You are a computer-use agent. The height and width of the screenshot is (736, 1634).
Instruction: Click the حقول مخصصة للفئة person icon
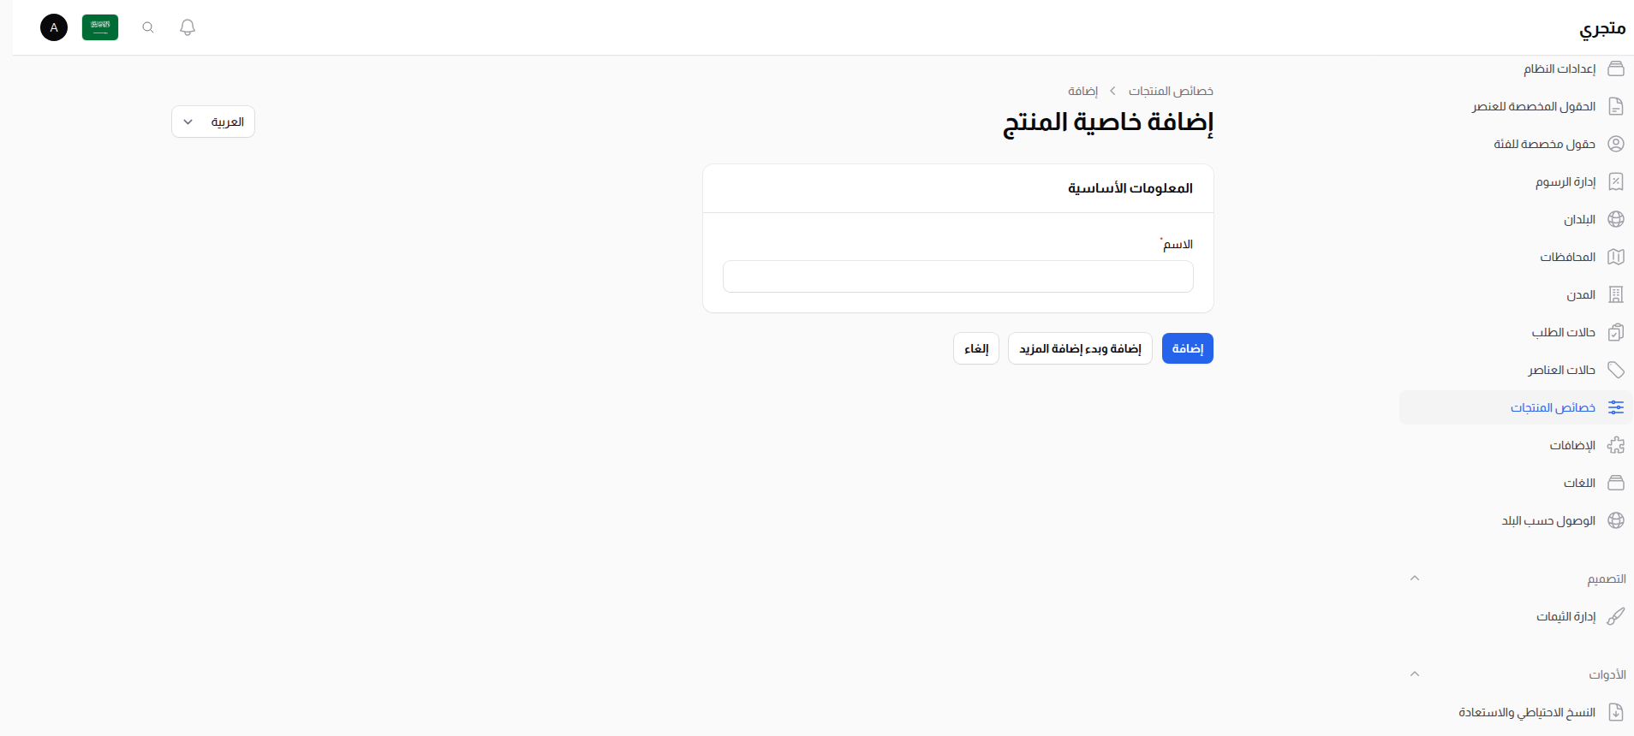coord(1616,144)
